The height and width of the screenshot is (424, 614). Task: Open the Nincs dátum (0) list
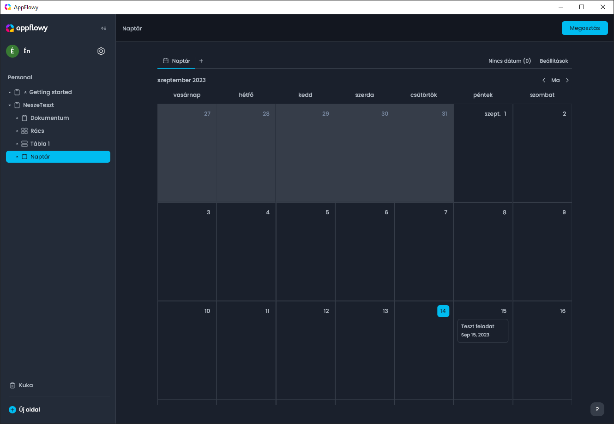(510, 61)
